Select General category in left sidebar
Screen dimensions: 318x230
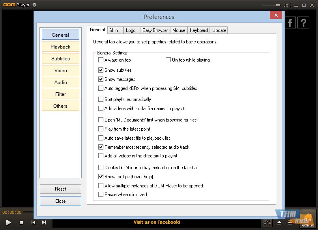coord(60,35)
